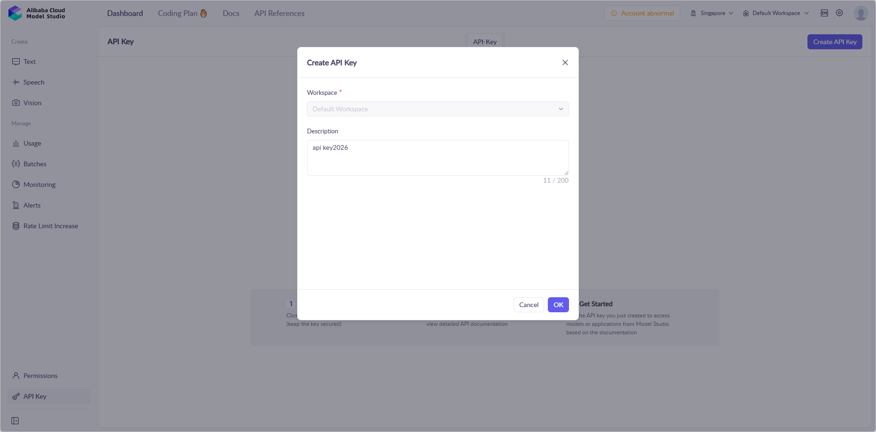Expand the Workspace dropdown in dialog
This screenshot has width=876, height=432.
click(438, 109)
